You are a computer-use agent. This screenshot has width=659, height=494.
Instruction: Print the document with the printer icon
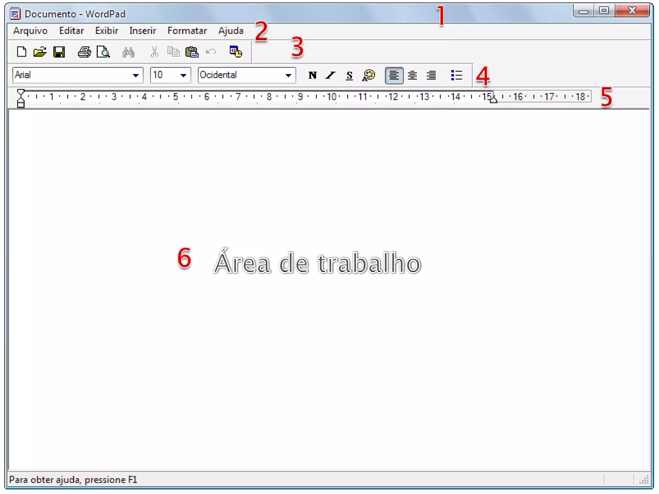(84, 52)
